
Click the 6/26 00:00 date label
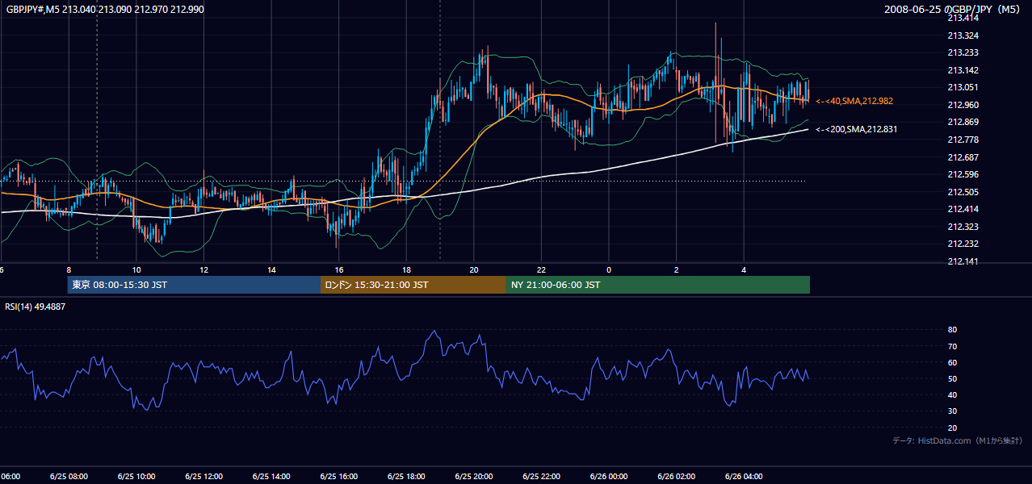tap(609, 477)
